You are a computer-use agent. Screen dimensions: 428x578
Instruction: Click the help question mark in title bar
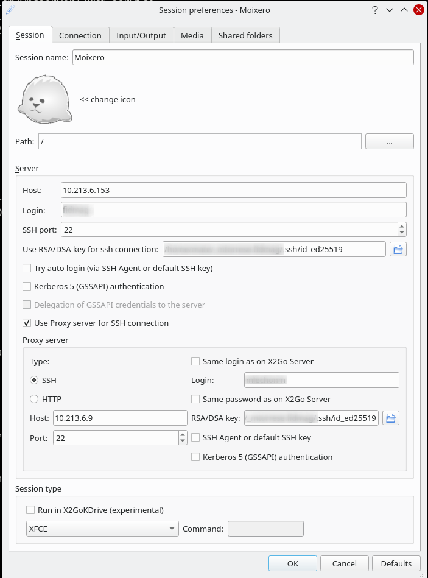[x=375, y=10]
